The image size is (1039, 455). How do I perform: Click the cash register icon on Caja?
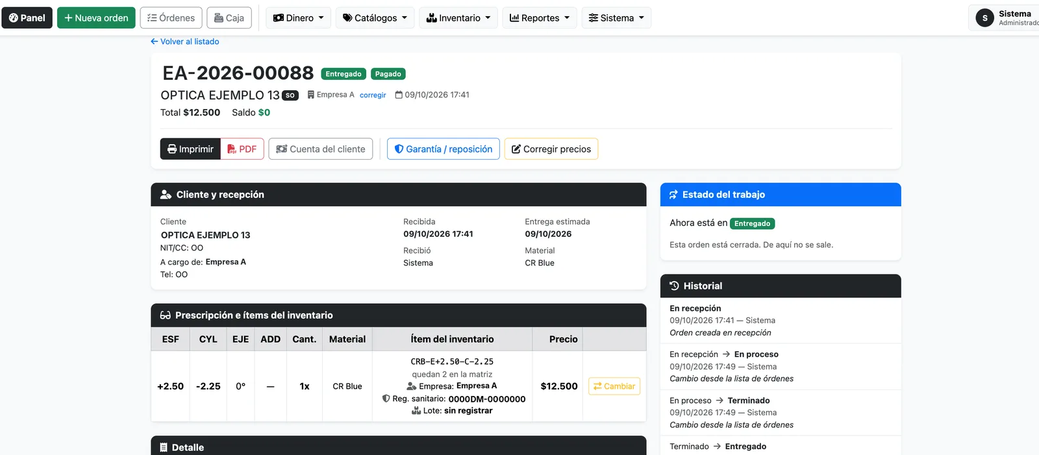[x=219, y=18]
